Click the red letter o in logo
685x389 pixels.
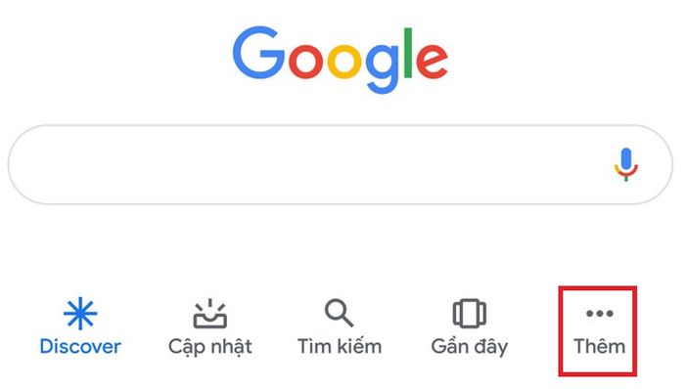(305, 61)
